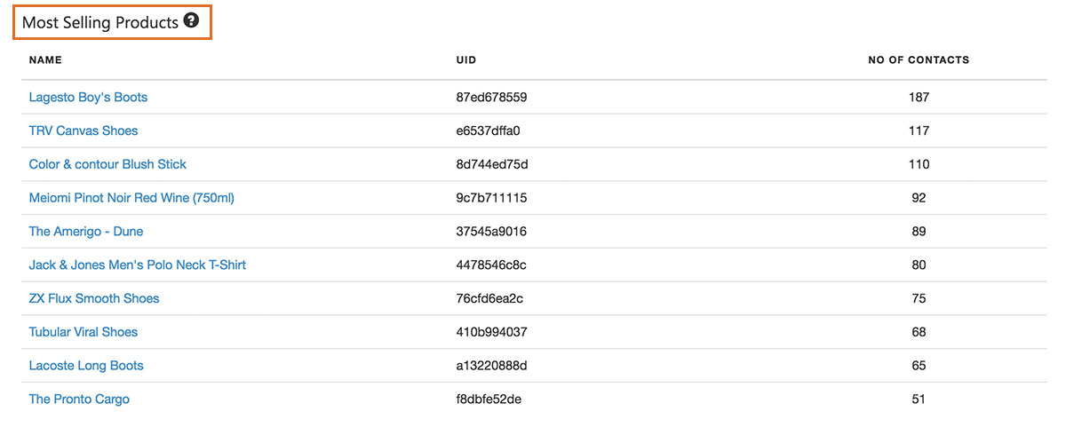Open Tubular Viral Shoes product
The image size is (1066, 427).
tap(84, 332)
